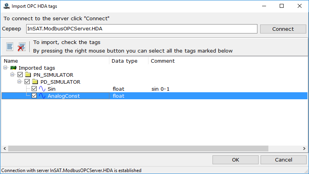309x174 pixels.
Task: Confirm import with the OK button
Action: point(236,160)
